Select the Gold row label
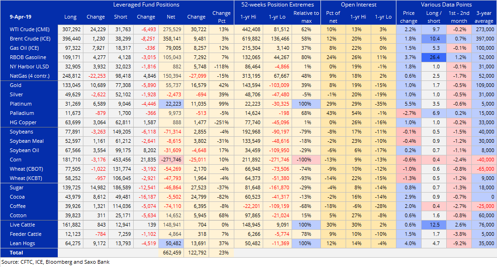 [16, 85]
